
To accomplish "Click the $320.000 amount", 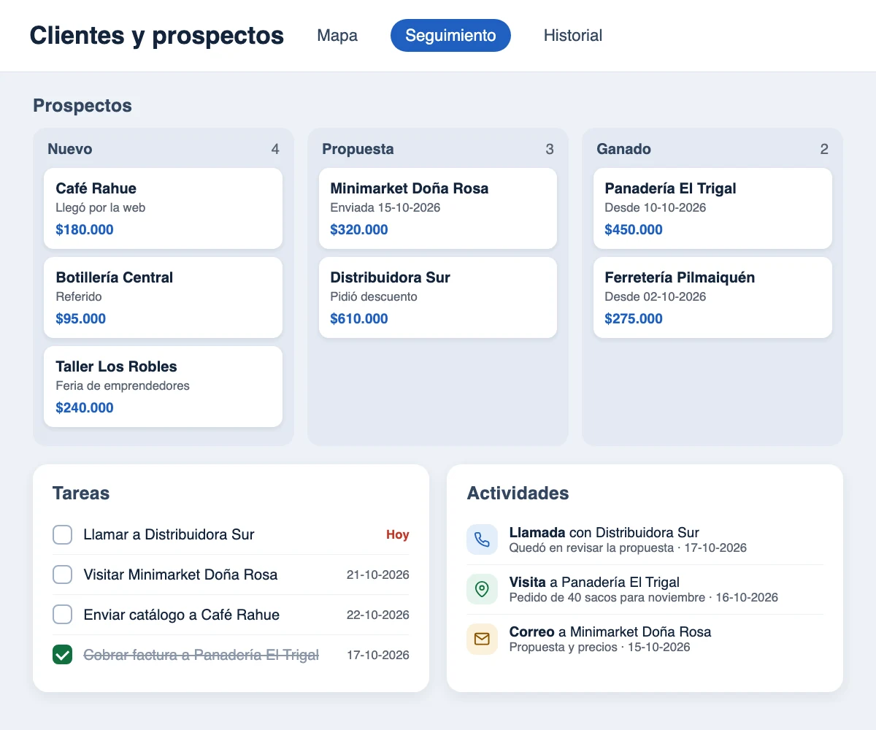I will coord(359,229).
